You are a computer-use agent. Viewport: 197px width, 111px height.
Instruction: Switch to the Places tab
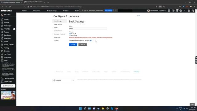[x=55, y=27]
